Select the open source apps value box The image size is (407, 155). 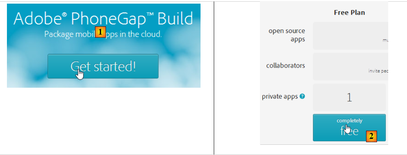pyautogui.click(x=350, y=36)
